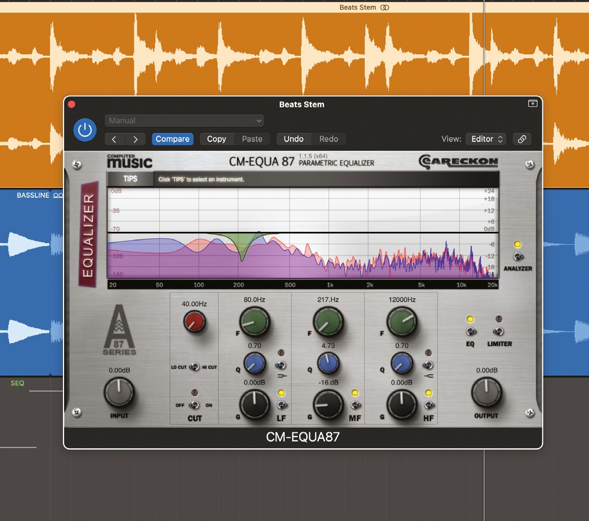Click the OUTPUT gain knob
This screenshot has height=521, width=589.
(487, 393)
